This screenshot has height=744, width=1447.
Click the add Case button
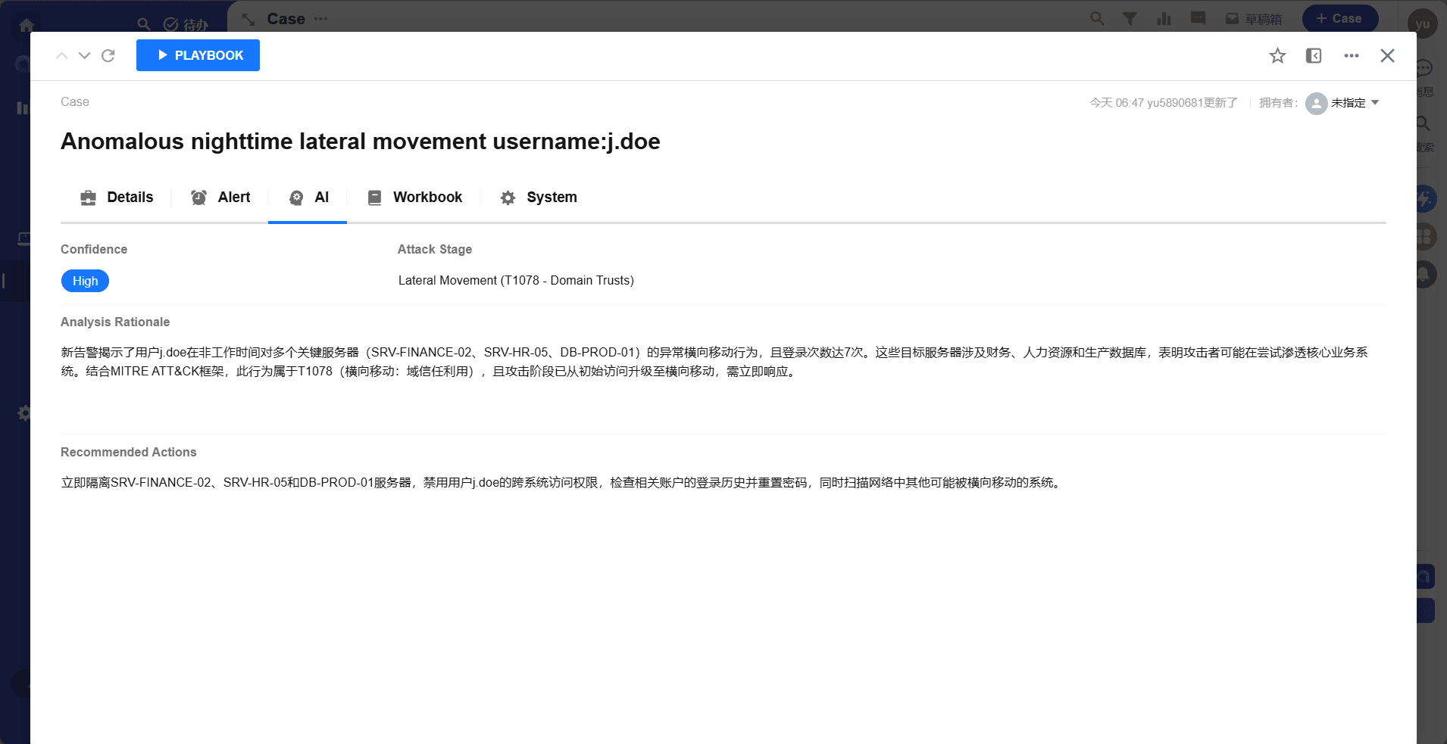[x=1339, y=18]
